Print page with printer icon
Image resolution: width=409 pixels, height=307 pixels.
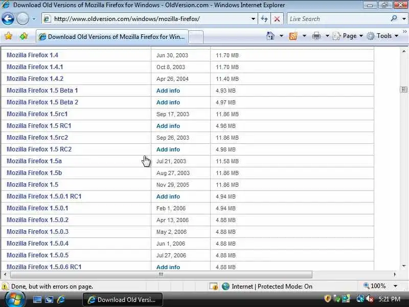[x=316, y=36]
